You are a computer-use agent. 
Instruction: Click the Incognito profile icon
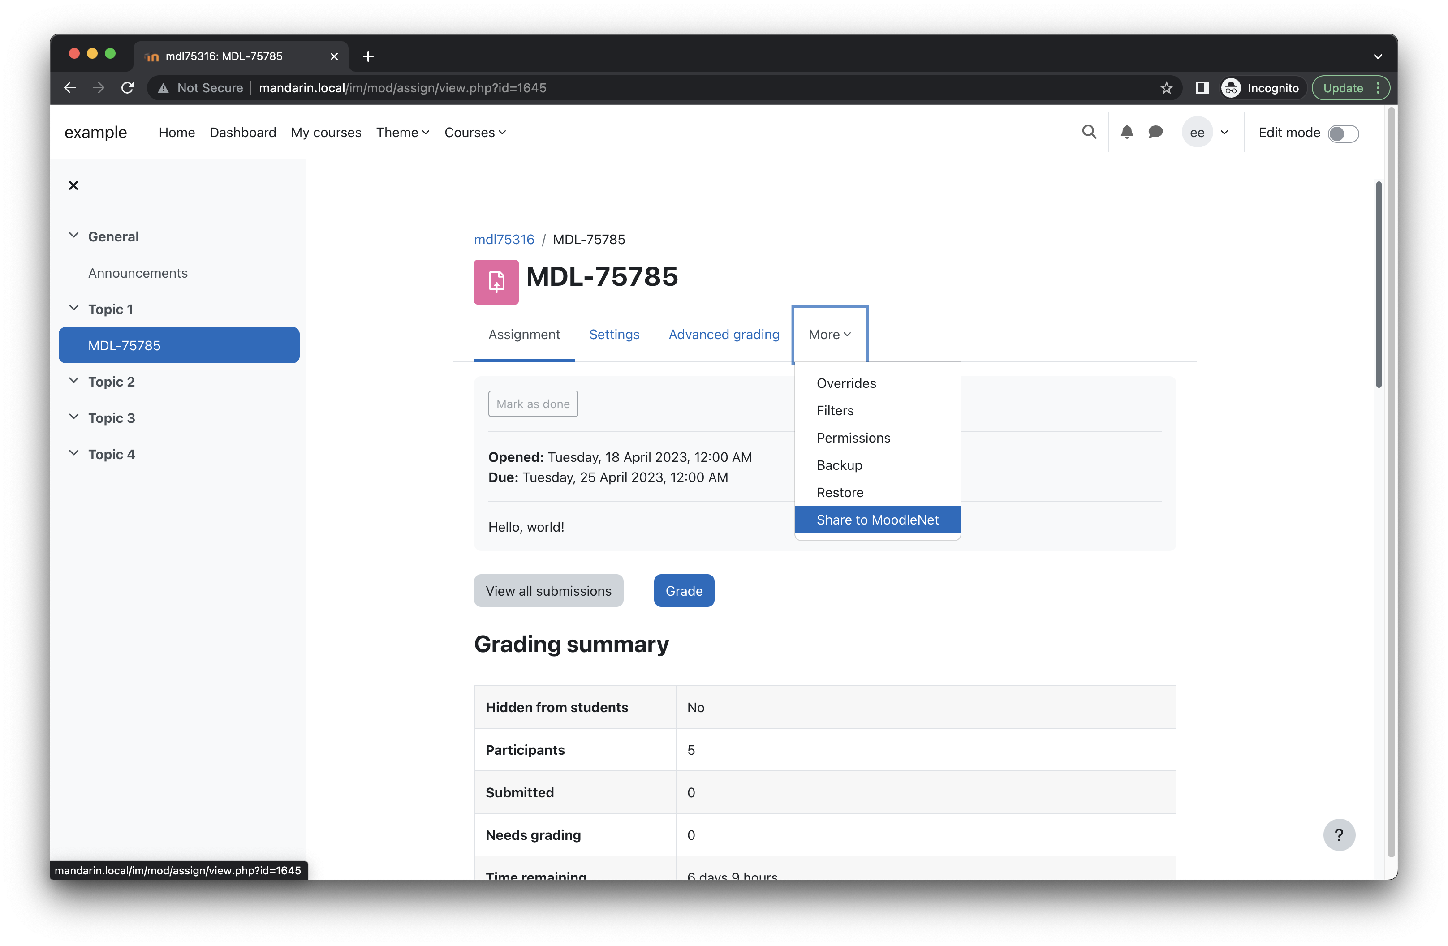click(1231, 88)
